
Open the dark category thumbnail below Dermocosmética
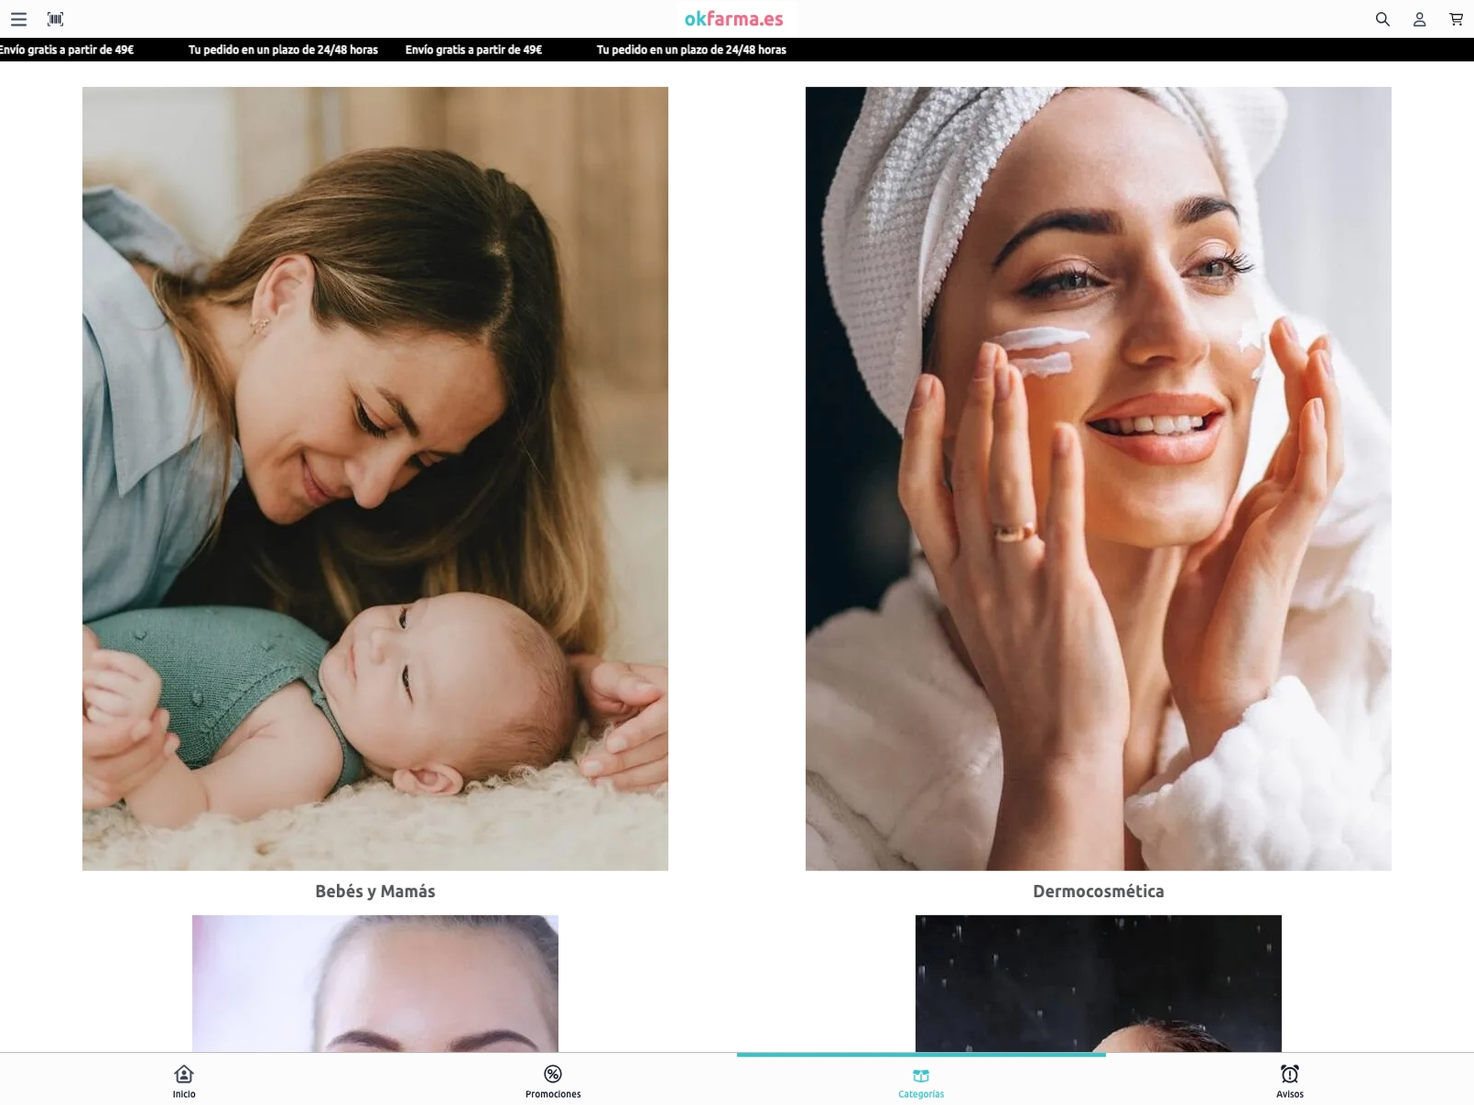coord(1098,984)
